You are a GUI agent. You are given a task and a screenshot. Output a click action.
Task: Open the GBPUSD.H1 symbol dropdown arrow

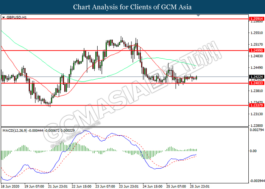(3, 17)
